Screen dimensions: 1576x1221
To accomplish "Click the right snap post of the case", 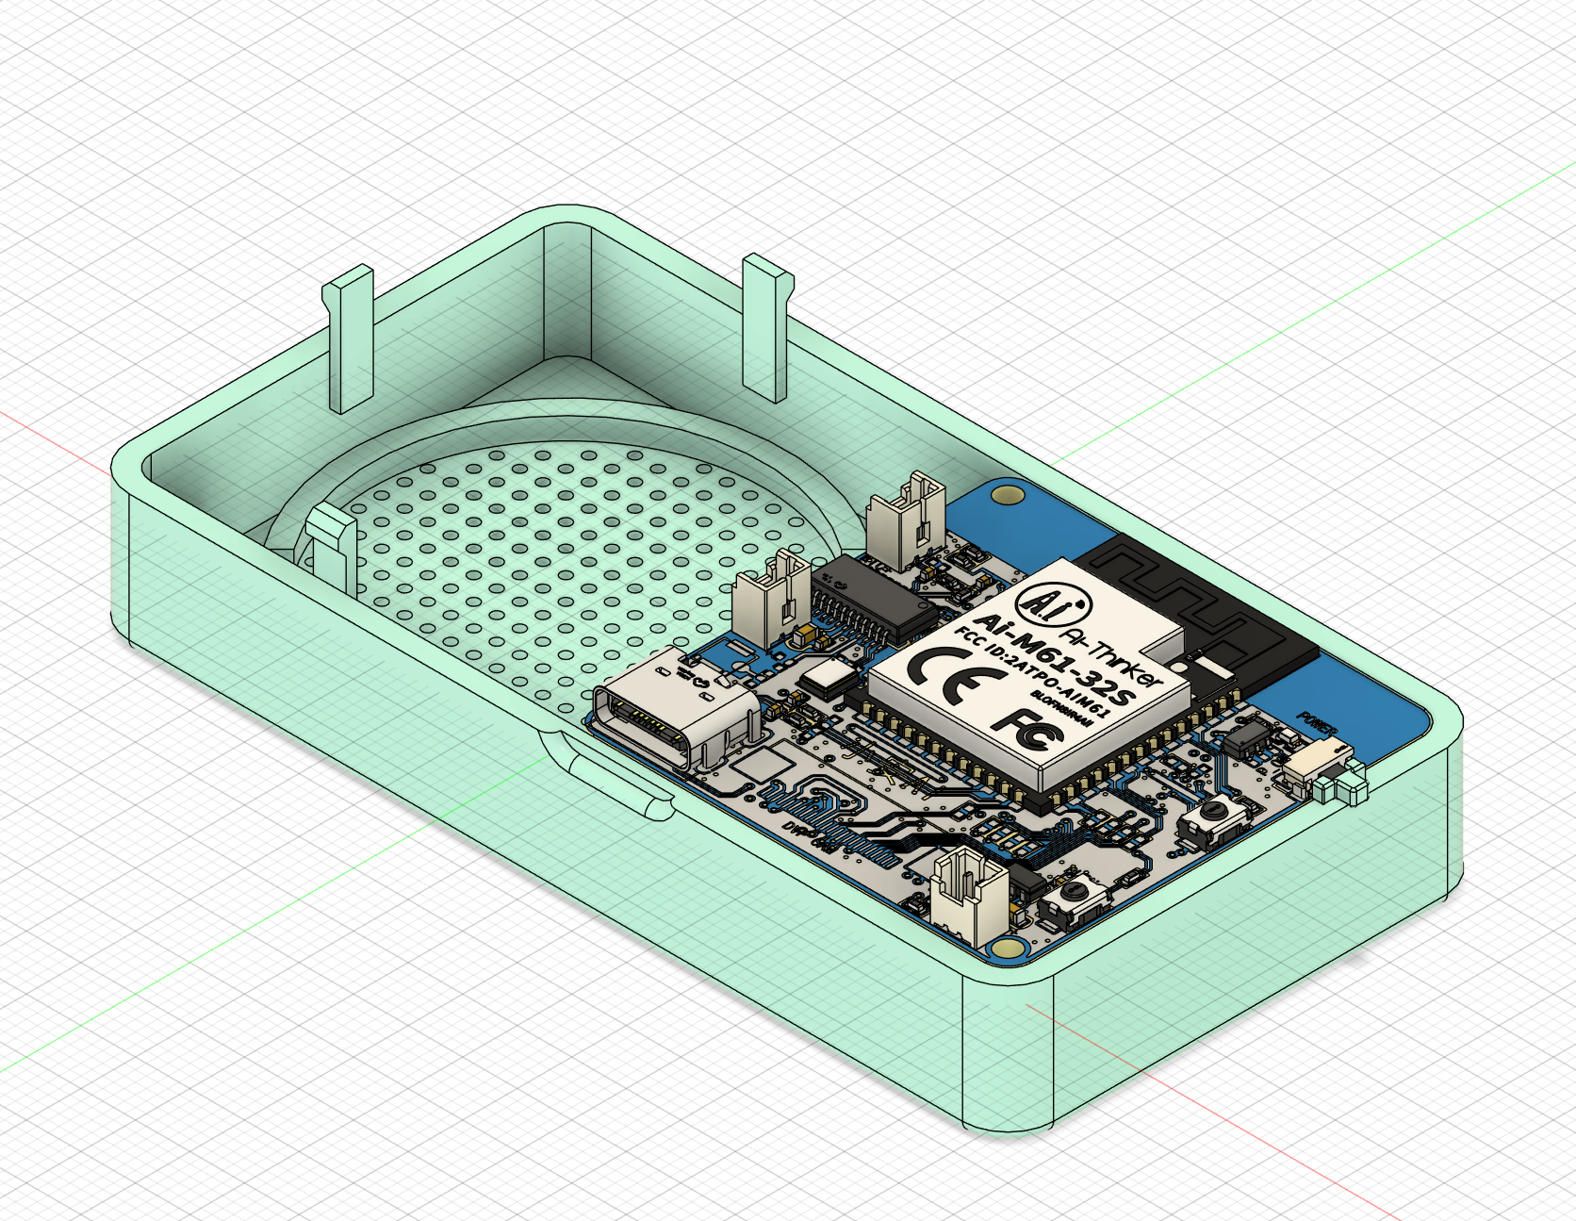I will tap(763, 325).
